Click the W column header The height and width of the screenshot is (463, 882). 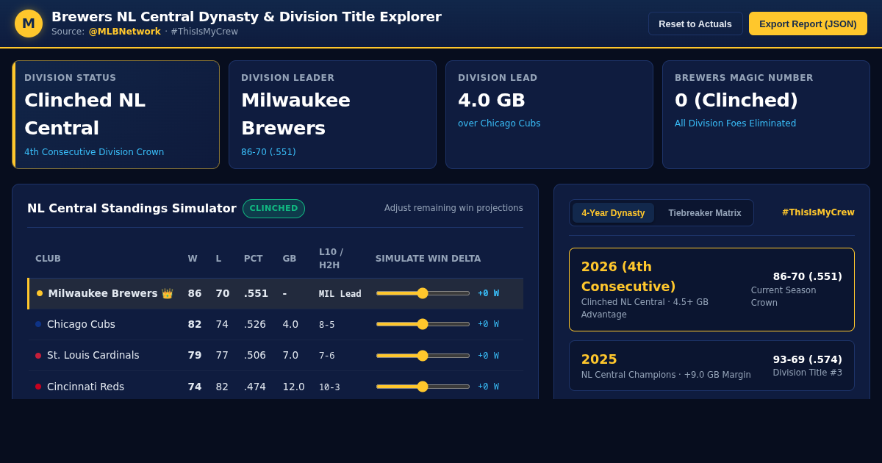[193, 259]
